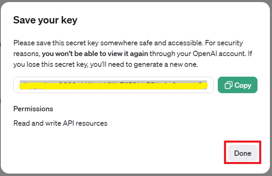Click the copy icon in the green button
The width and height of the screenshot is (272, 176).
tap(228, 85)
